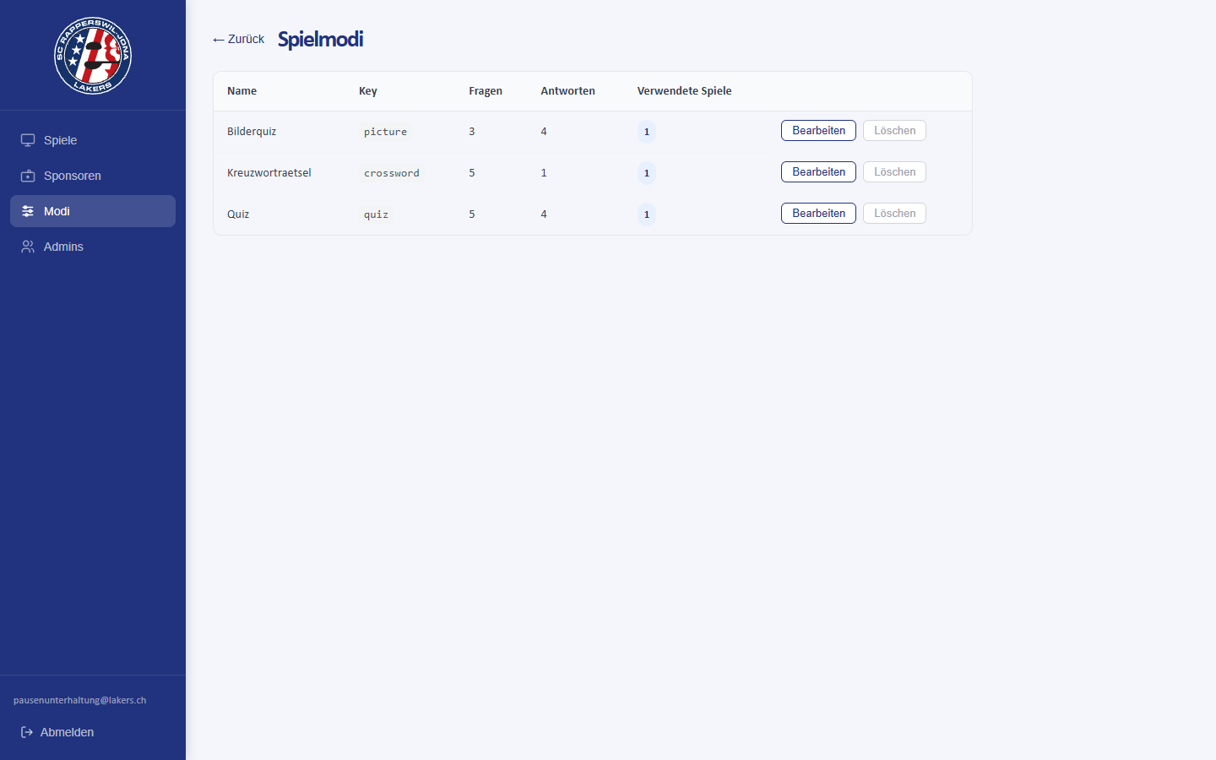Click the Fragen column header
The image size is (1216, 760).
point(486,90)
